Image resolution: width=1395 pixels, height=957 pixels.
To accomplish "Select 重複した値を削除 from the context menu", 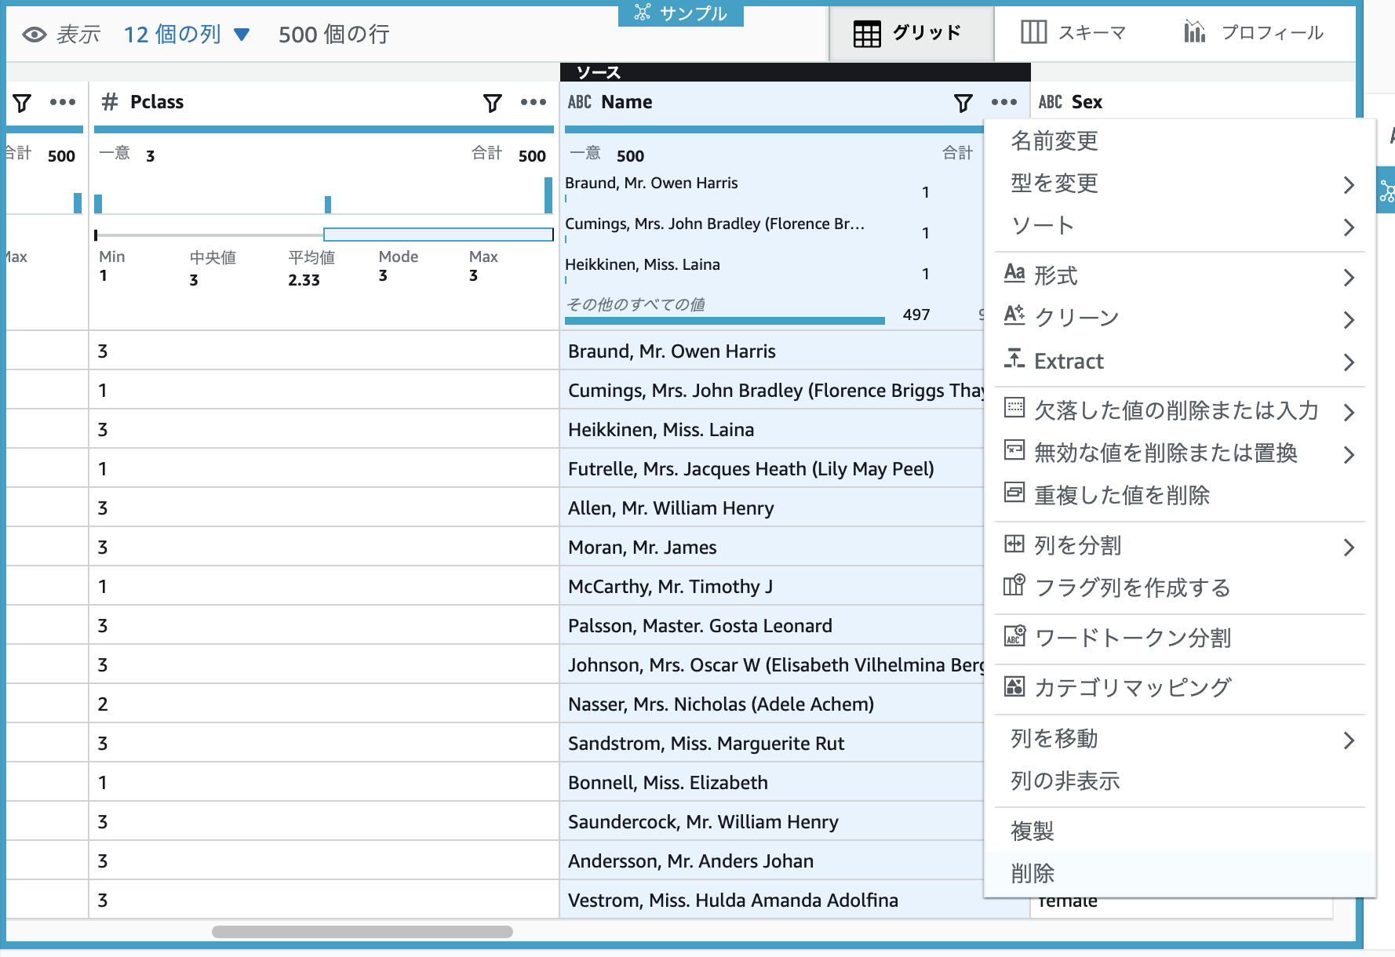I will pyautogui.click(x=1121, y=496).
